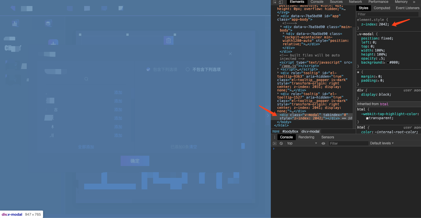Activate the DevTools inspect element picker icon

pos(275,2)
